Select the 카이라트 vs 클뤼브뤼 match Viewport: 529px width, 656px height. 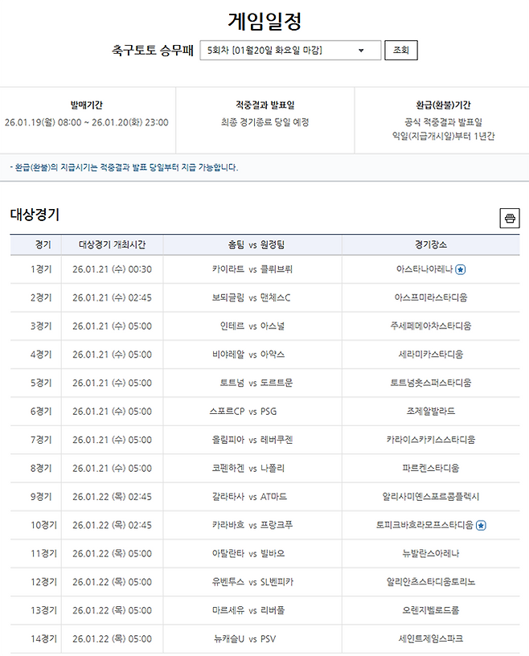[x=252, y=269]
